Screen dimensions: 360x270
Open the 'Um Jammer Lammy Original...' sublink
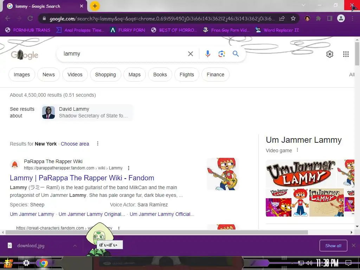92,214
